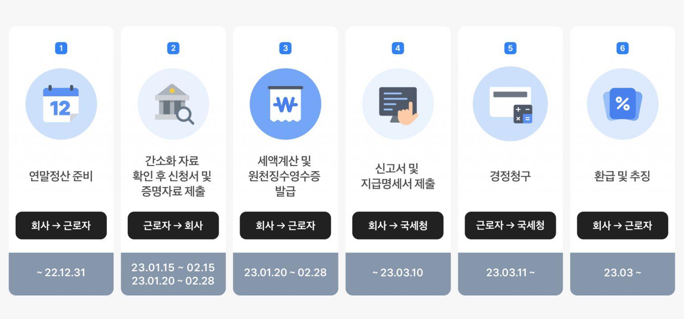Select the ~ 23.03.10 deadline footer

[x=398, y=272]
